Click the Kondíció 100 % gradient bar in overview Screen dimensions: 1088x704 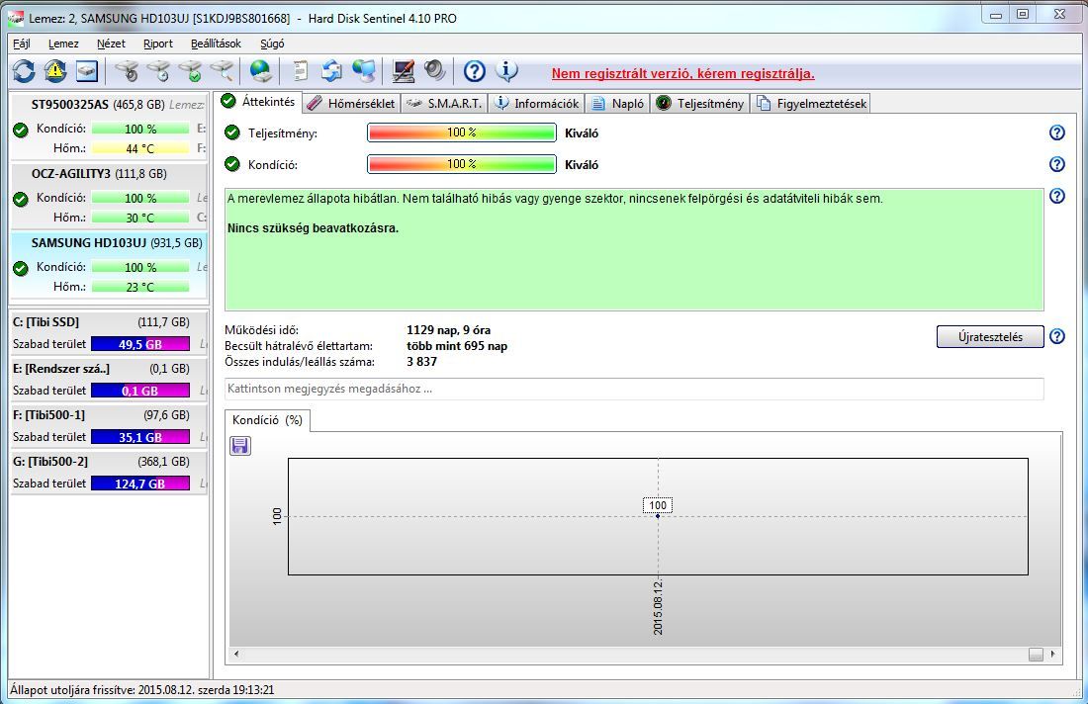[x=462, y=164]
